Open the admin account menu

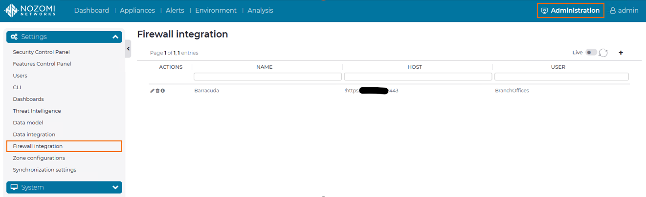[624, 11]
